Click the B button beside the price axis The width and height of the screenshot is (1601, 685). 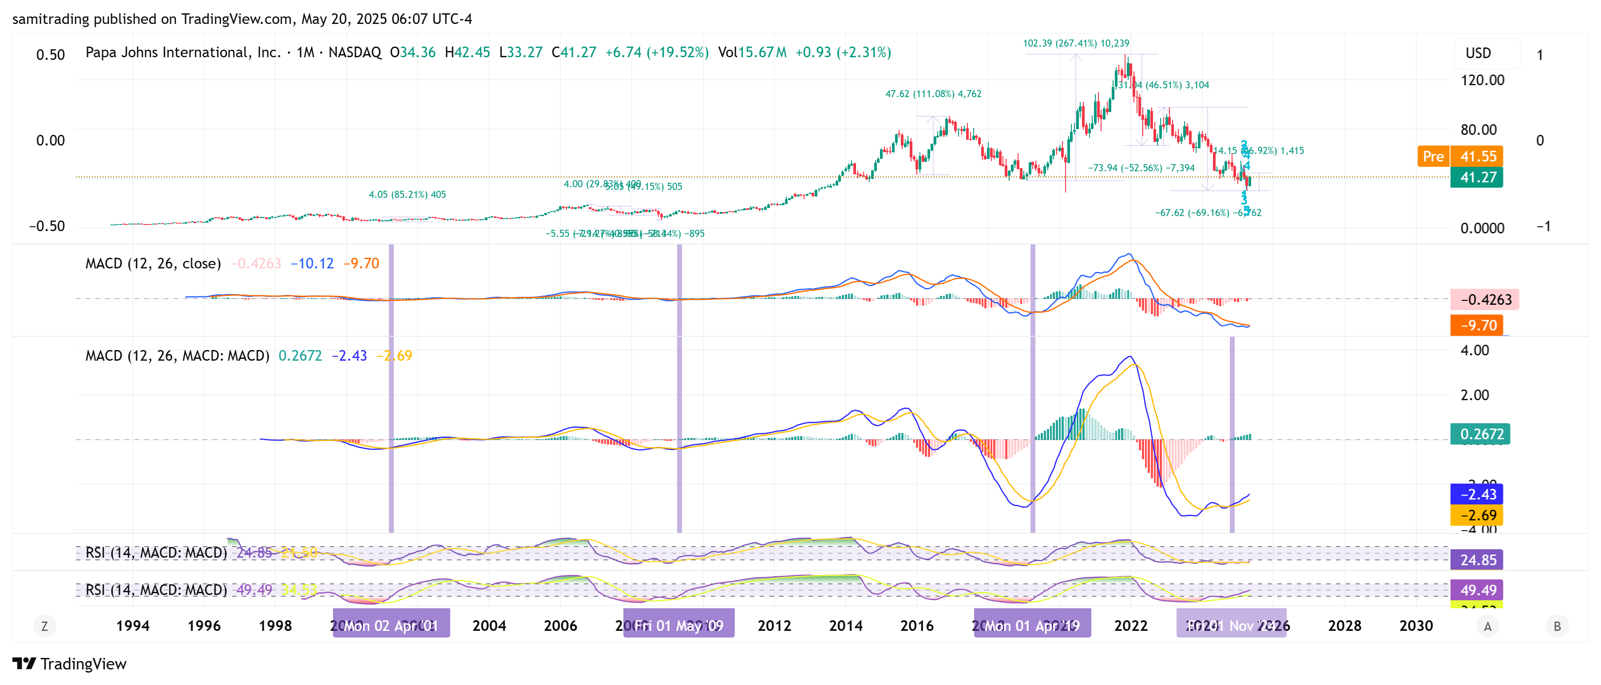pos(1557,626)
